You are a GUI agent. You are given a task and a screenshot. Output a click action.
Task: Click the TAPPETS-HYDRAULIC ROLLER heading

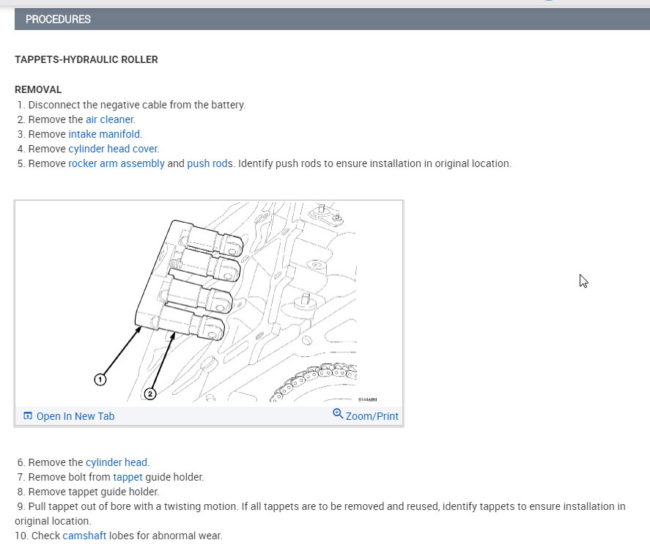point(86,59)
